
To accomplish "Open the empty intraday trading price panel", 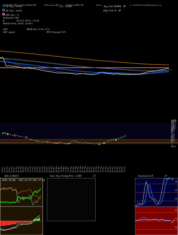I will [x=71, y=199].
